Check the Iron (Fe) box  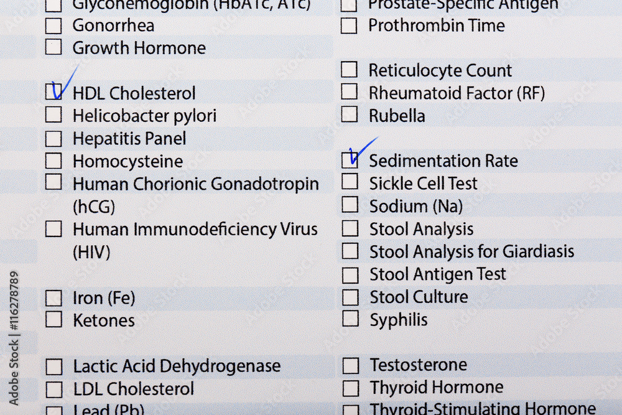coord(53,298)
